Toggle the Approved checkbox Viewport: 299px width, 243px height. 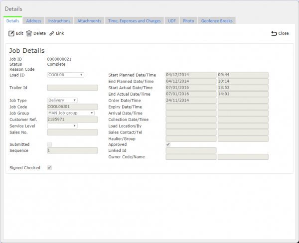coord(168,144)
